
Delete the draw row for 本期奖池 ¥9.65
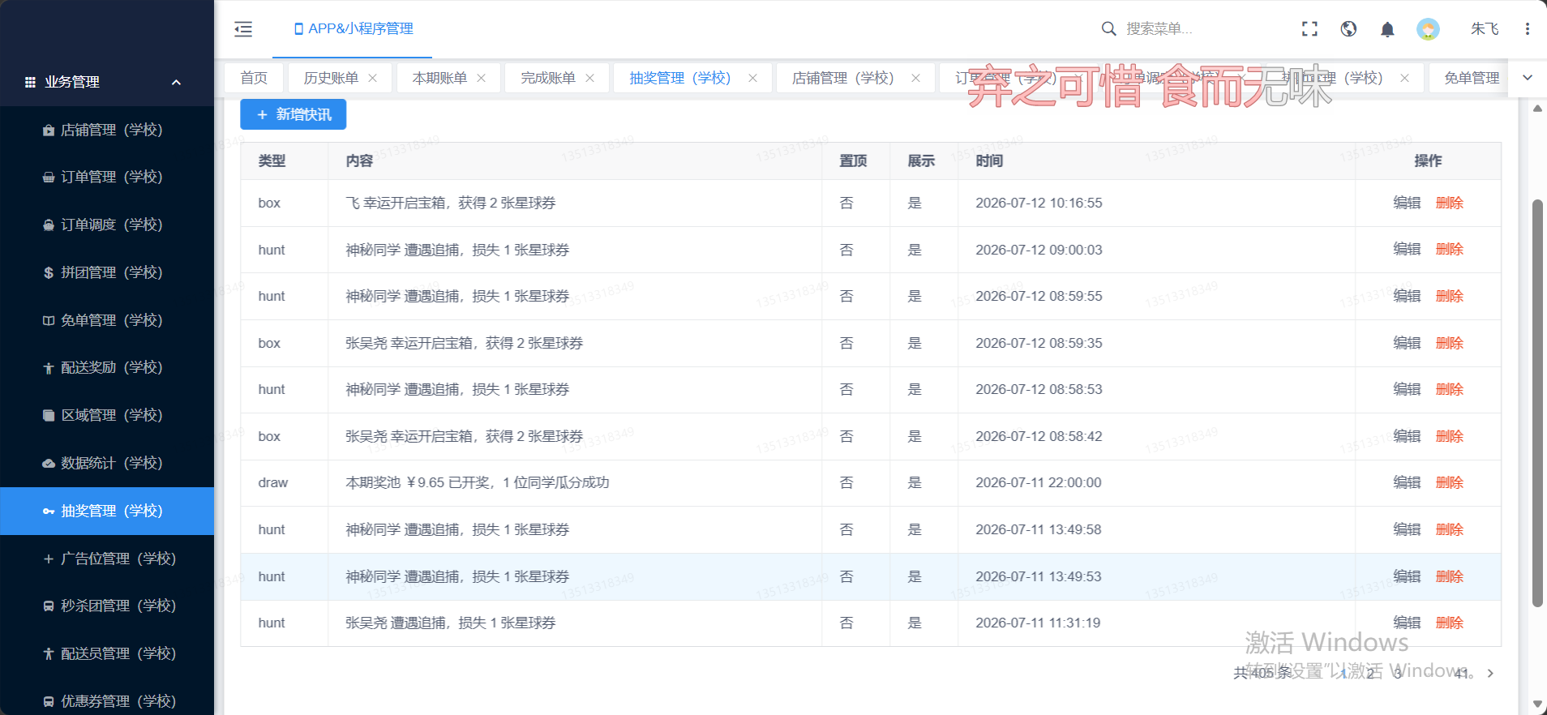[1449, 482]
